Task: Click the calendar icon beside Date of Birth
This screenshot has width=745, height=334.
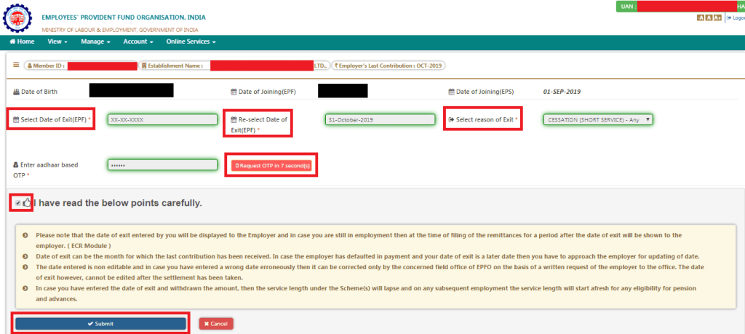Action: pos(16,92)
